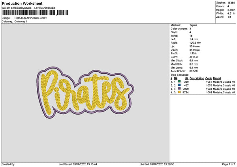Click the barcode under the worksheet title
This screenshot has height=167, width=237.
click(x=36, y=13)
